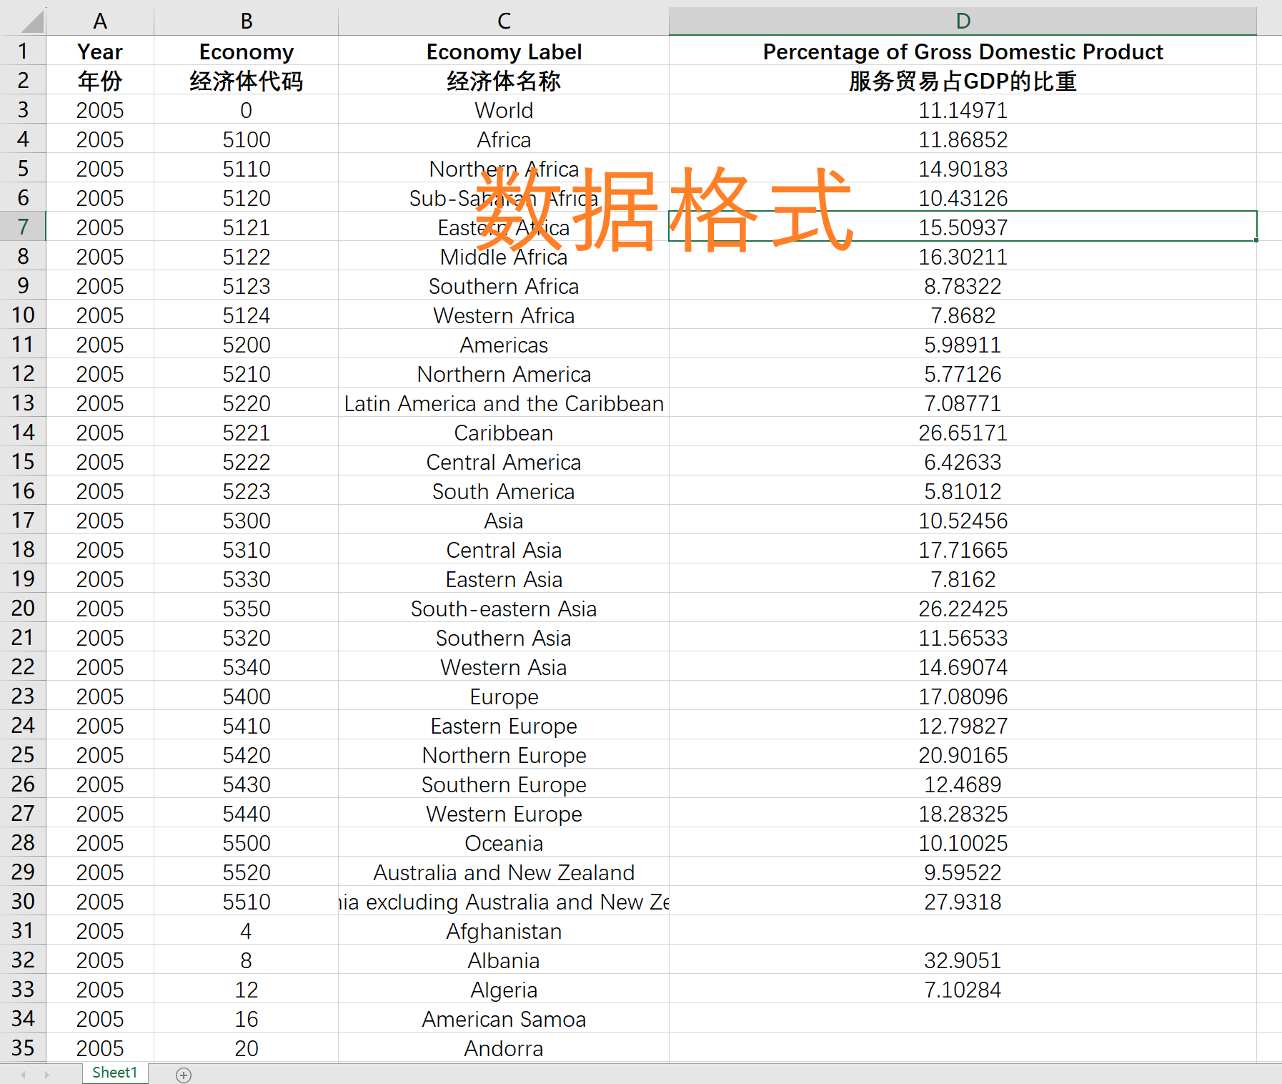Click the 'Northern Europe' cell
Screen dimensions: 1282x1084
(504, 755)
